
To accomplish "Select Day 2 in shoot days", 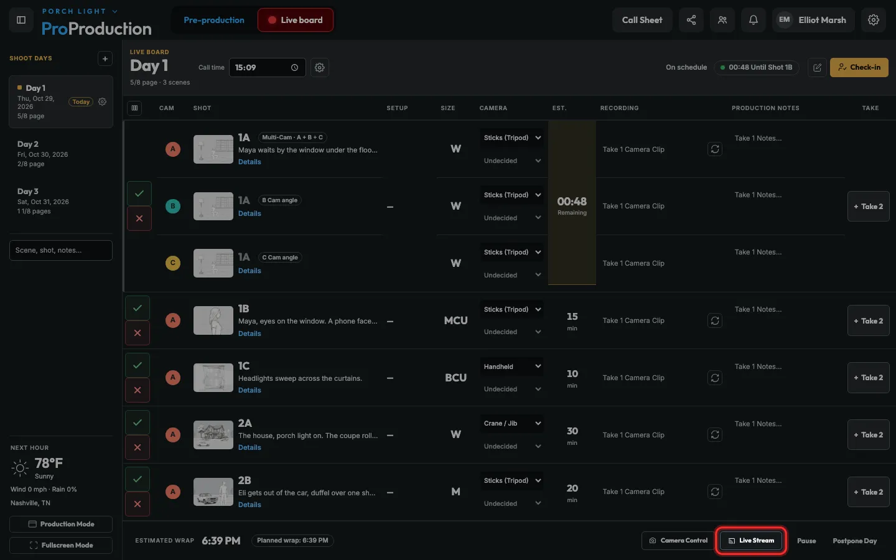I will click(61, 154).
